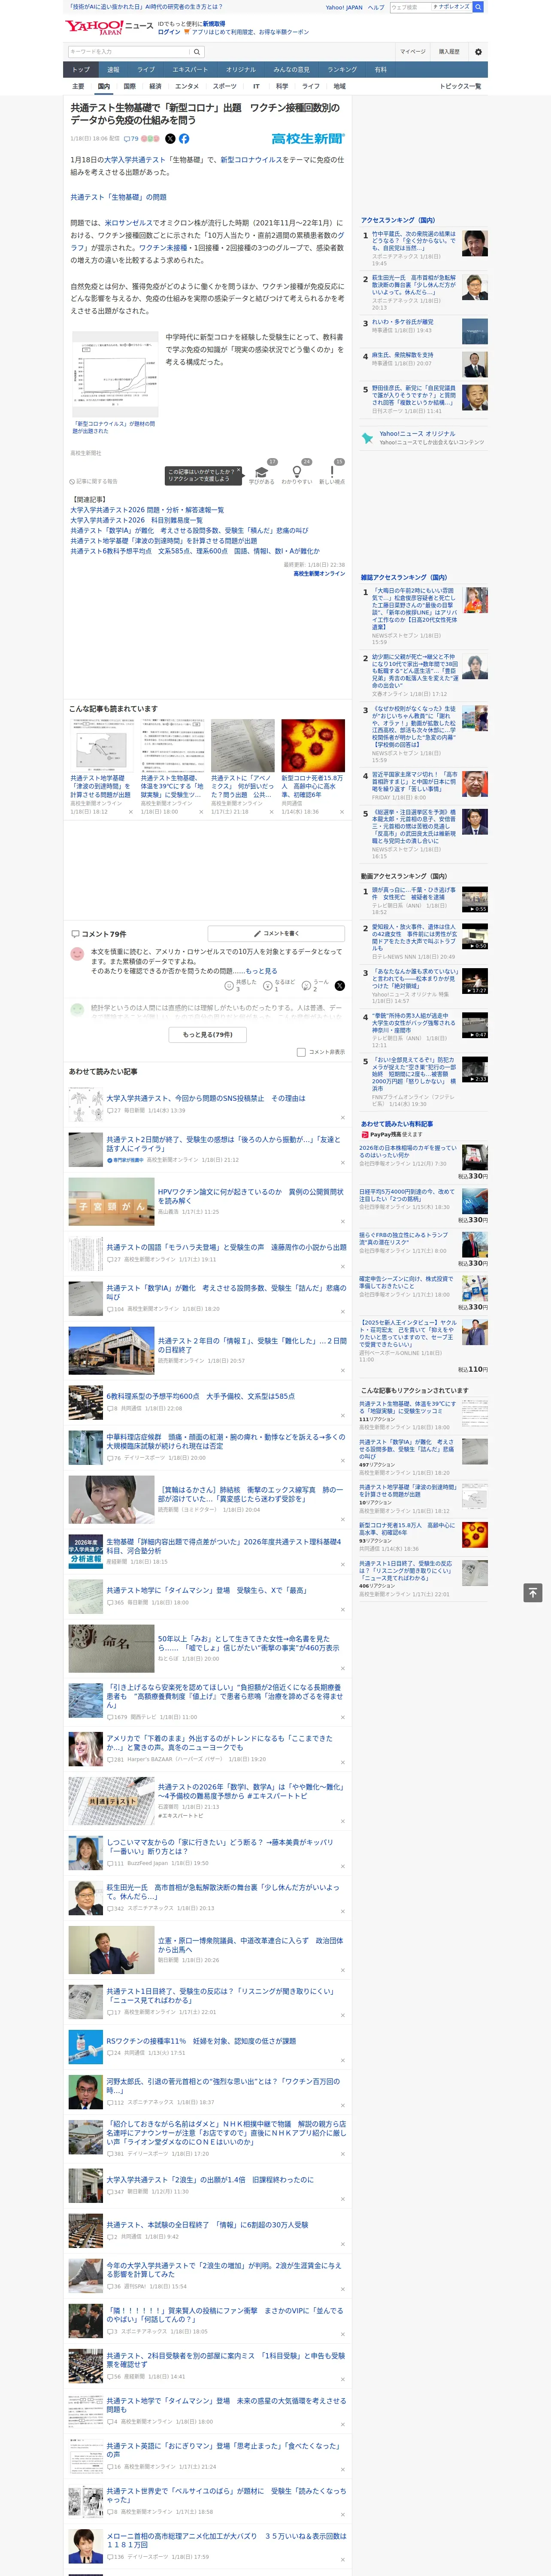Open the ランキング tab
Image resolution: width=551 pixels, height=2576 pixels.
point(342,69)
